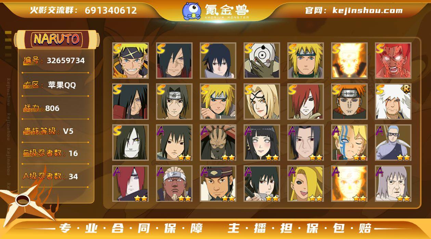Select the A-rank Hinata portrait
The image size is (431, 239).
[x=262, y=142]
